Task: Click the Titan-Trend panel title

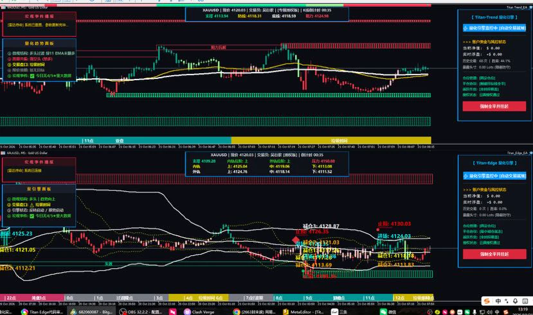Action: click(494, 17)
